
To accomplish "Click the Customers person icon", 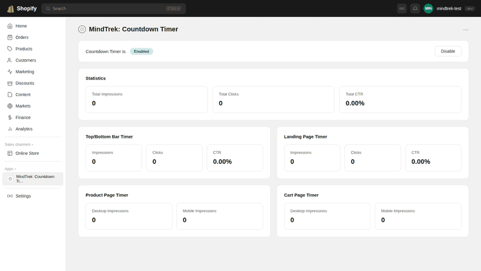I will 10,60.
